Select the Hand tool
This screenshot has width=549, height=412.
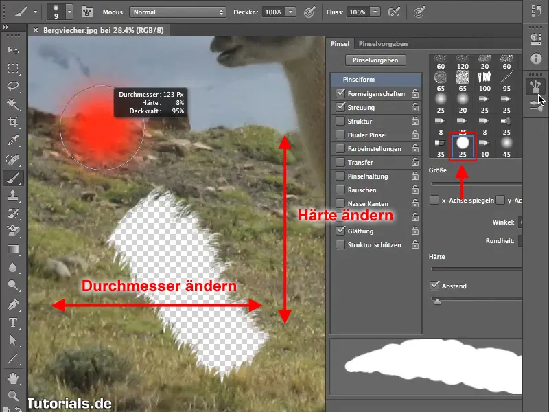(13, 378)
